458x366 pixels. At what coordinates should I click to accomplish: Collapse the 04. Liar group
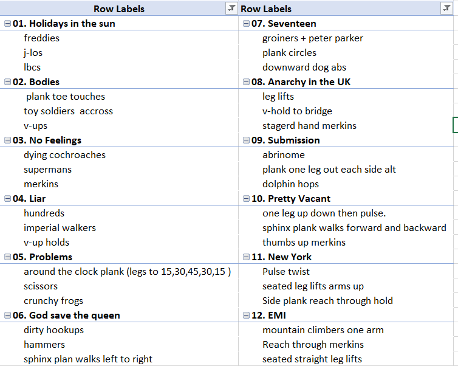[7, 199]
